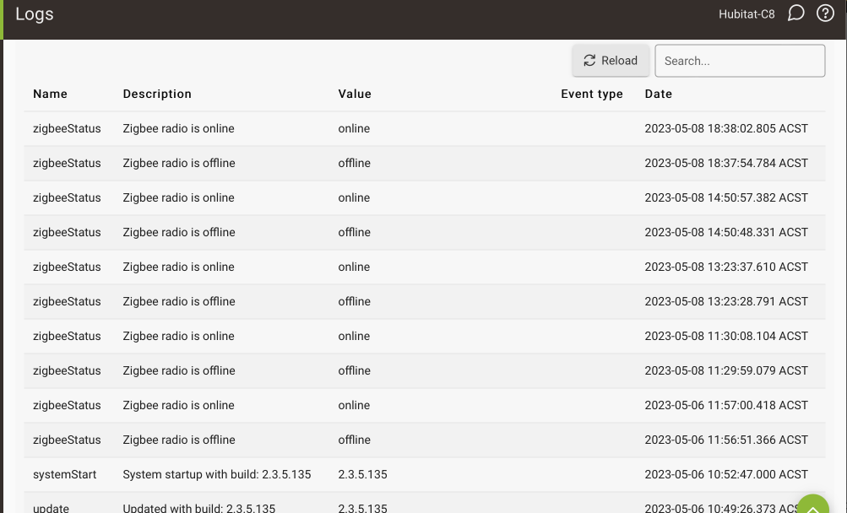Click the Date column header
This screenshot has height=513, width=847.
point(659,94)
